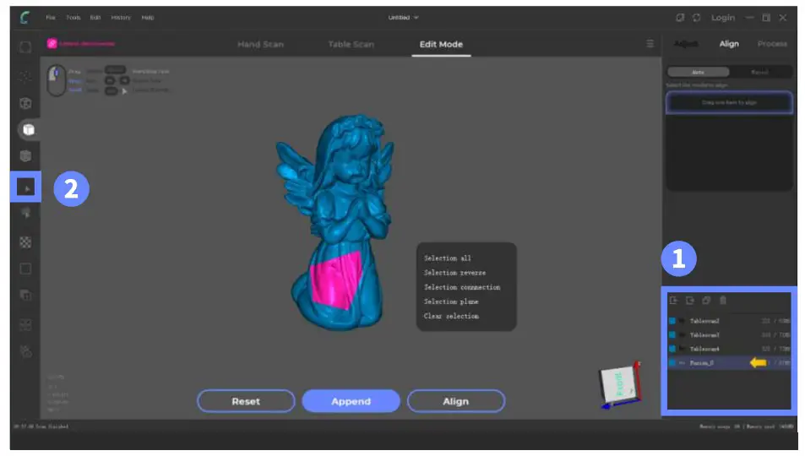The image size is (805, 456).
Task: Choose Clear selection from context menu
Action: point(451,316)
